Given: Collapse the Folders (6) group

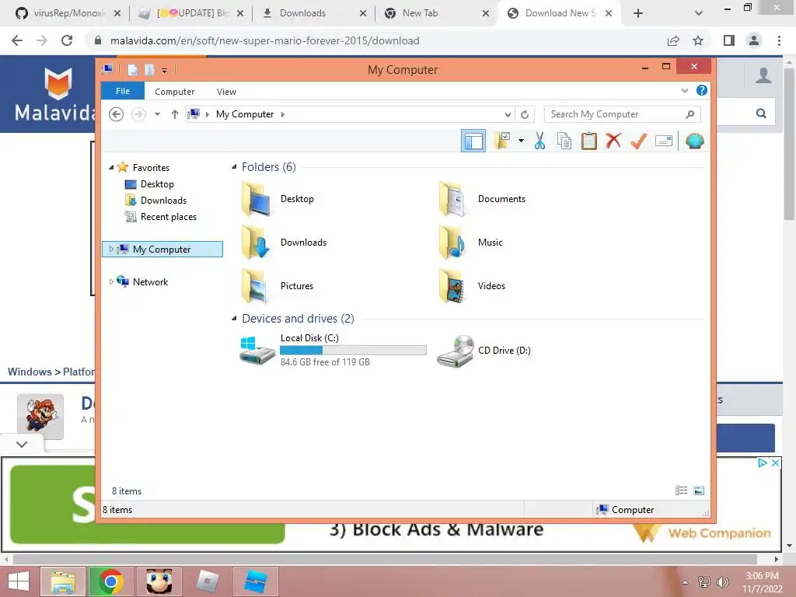Looking at the screenshot, I should (x=234, y=167).
